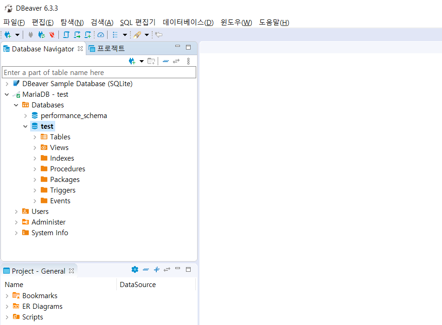Screen dimensions: 442x325
Task: Open the 검색(A) menu
Action: [x=102, y=23]
